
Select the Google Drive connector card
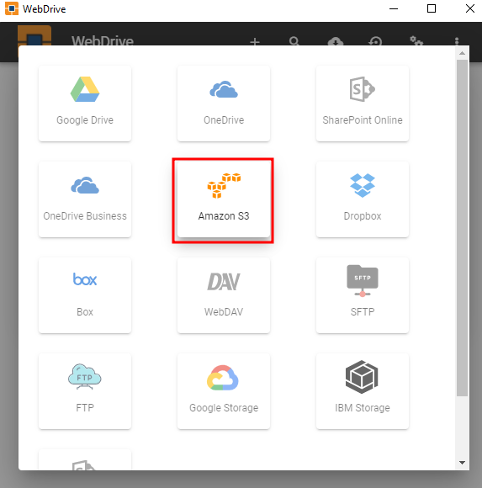click(85, 103)
